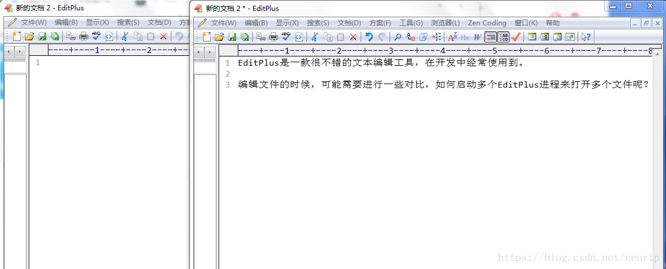The width and height of the screenshot is (666, 269).
Task: Open the 窗口(K) menu
Action: point(526,23)
